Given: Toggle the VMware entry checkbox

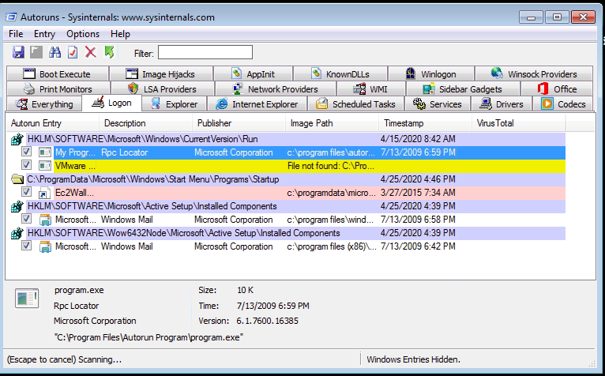Looking at the screenshot, I should 27,166.
